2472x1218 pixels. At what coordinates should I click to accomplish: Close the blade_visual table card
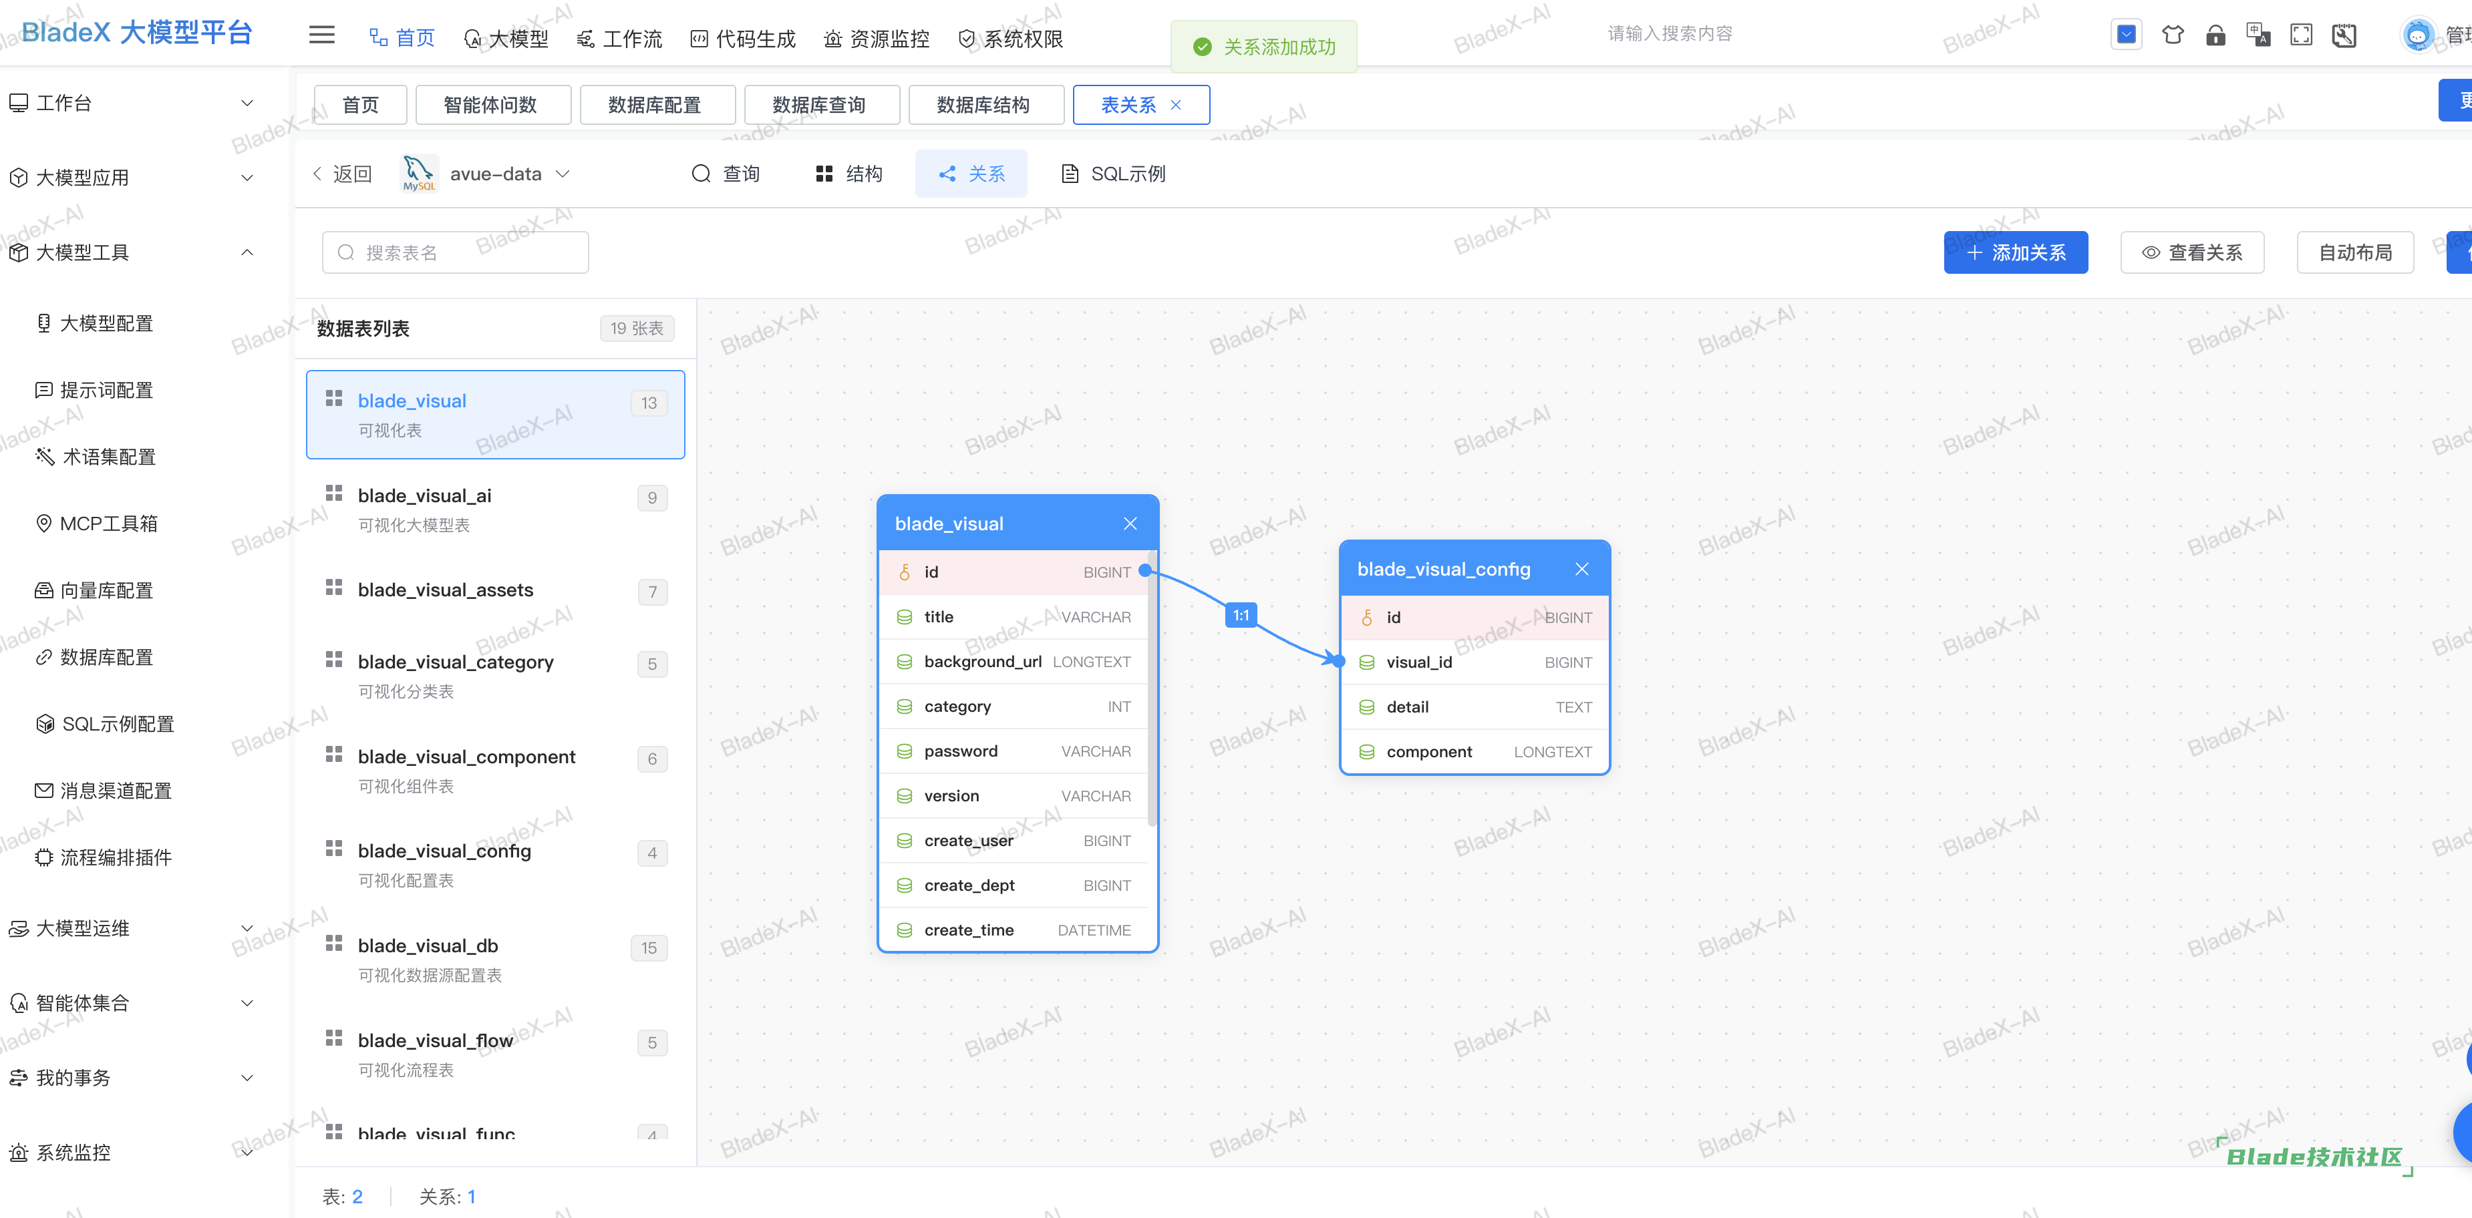pyautogui.click(x=1130, y=524)
